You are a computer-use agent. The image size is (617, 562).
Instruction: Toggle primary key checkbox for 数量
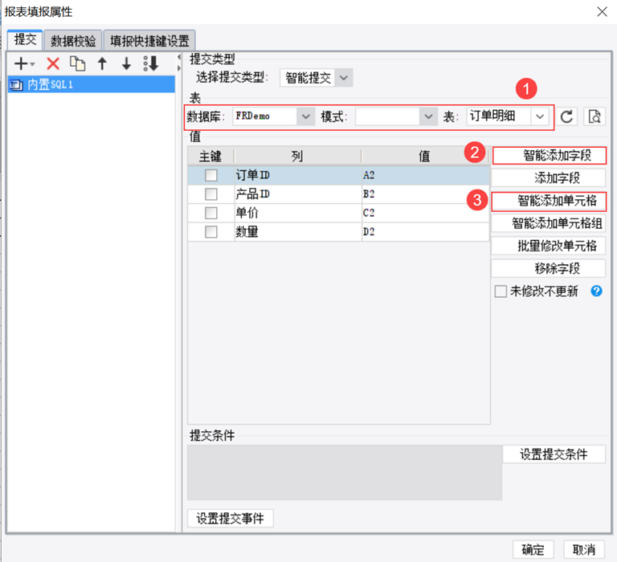(x=211, y=232)
